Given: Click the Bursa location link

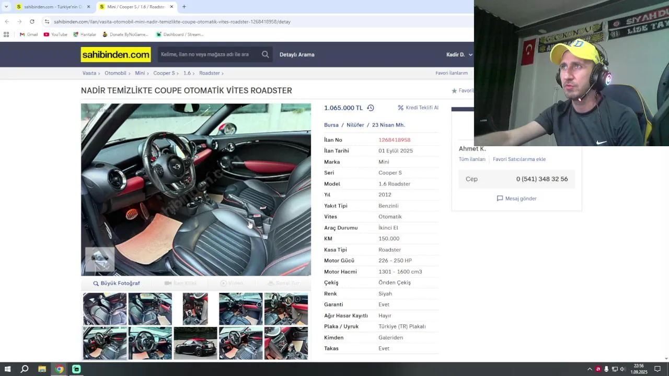Looking at the screenshot, I should coord(331,125).
